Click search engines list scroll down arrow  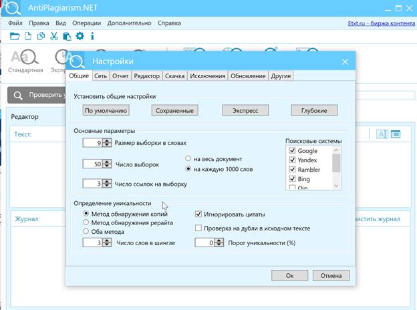336,186
